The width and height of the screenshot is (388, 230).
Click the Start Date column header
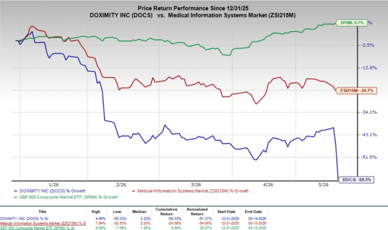coord(226,212)
